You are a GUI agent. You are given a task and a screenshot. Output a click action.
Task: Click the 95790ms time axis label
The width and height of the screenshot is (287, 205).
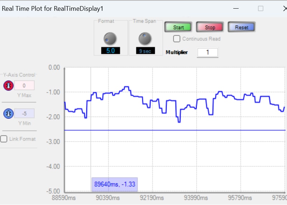coord(240,198)
